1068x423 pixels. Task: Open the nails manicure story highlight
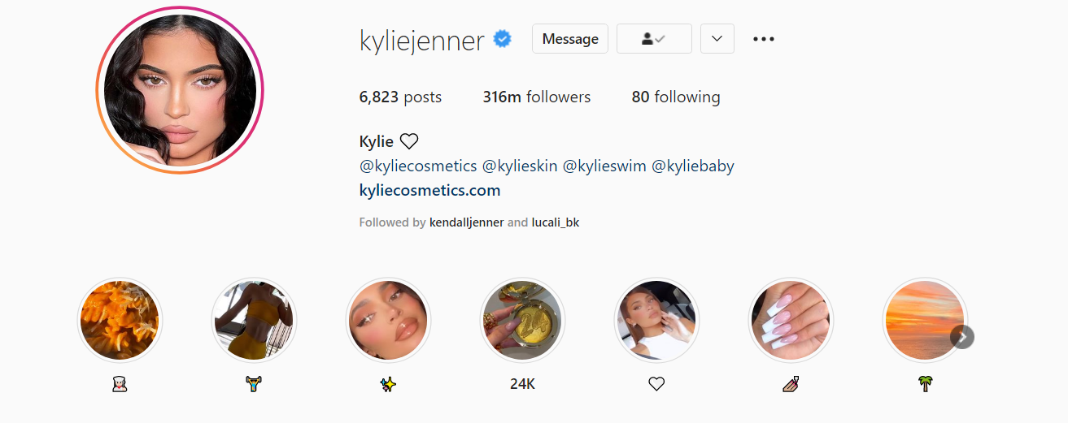coord(791,320)
